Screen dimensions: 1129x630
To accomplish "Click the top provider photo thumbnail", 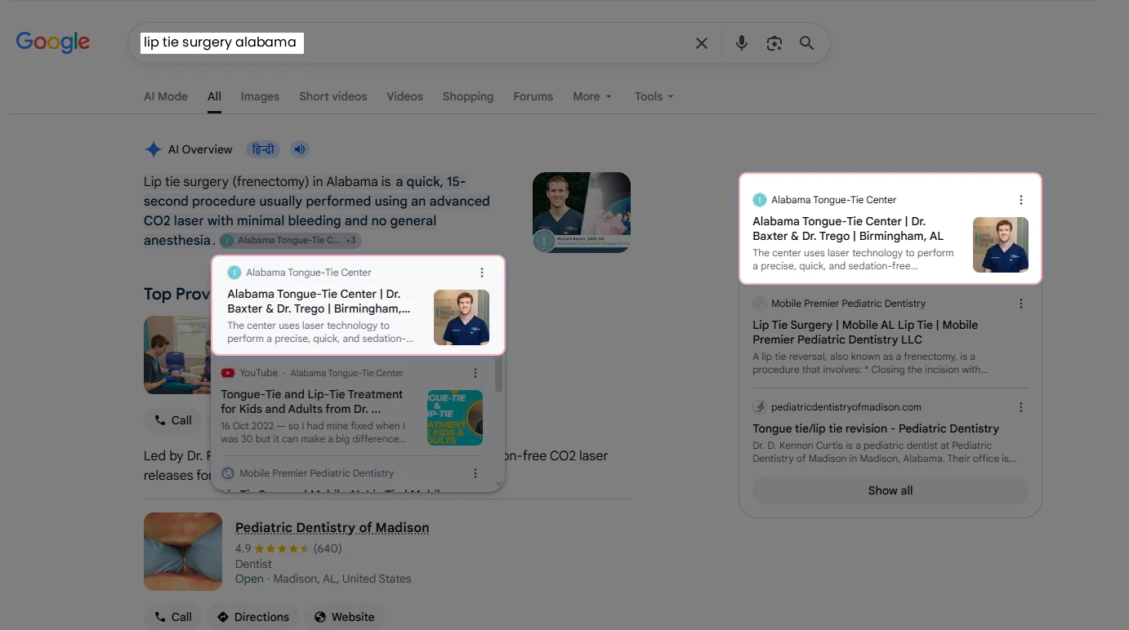I will coord(177,355).
